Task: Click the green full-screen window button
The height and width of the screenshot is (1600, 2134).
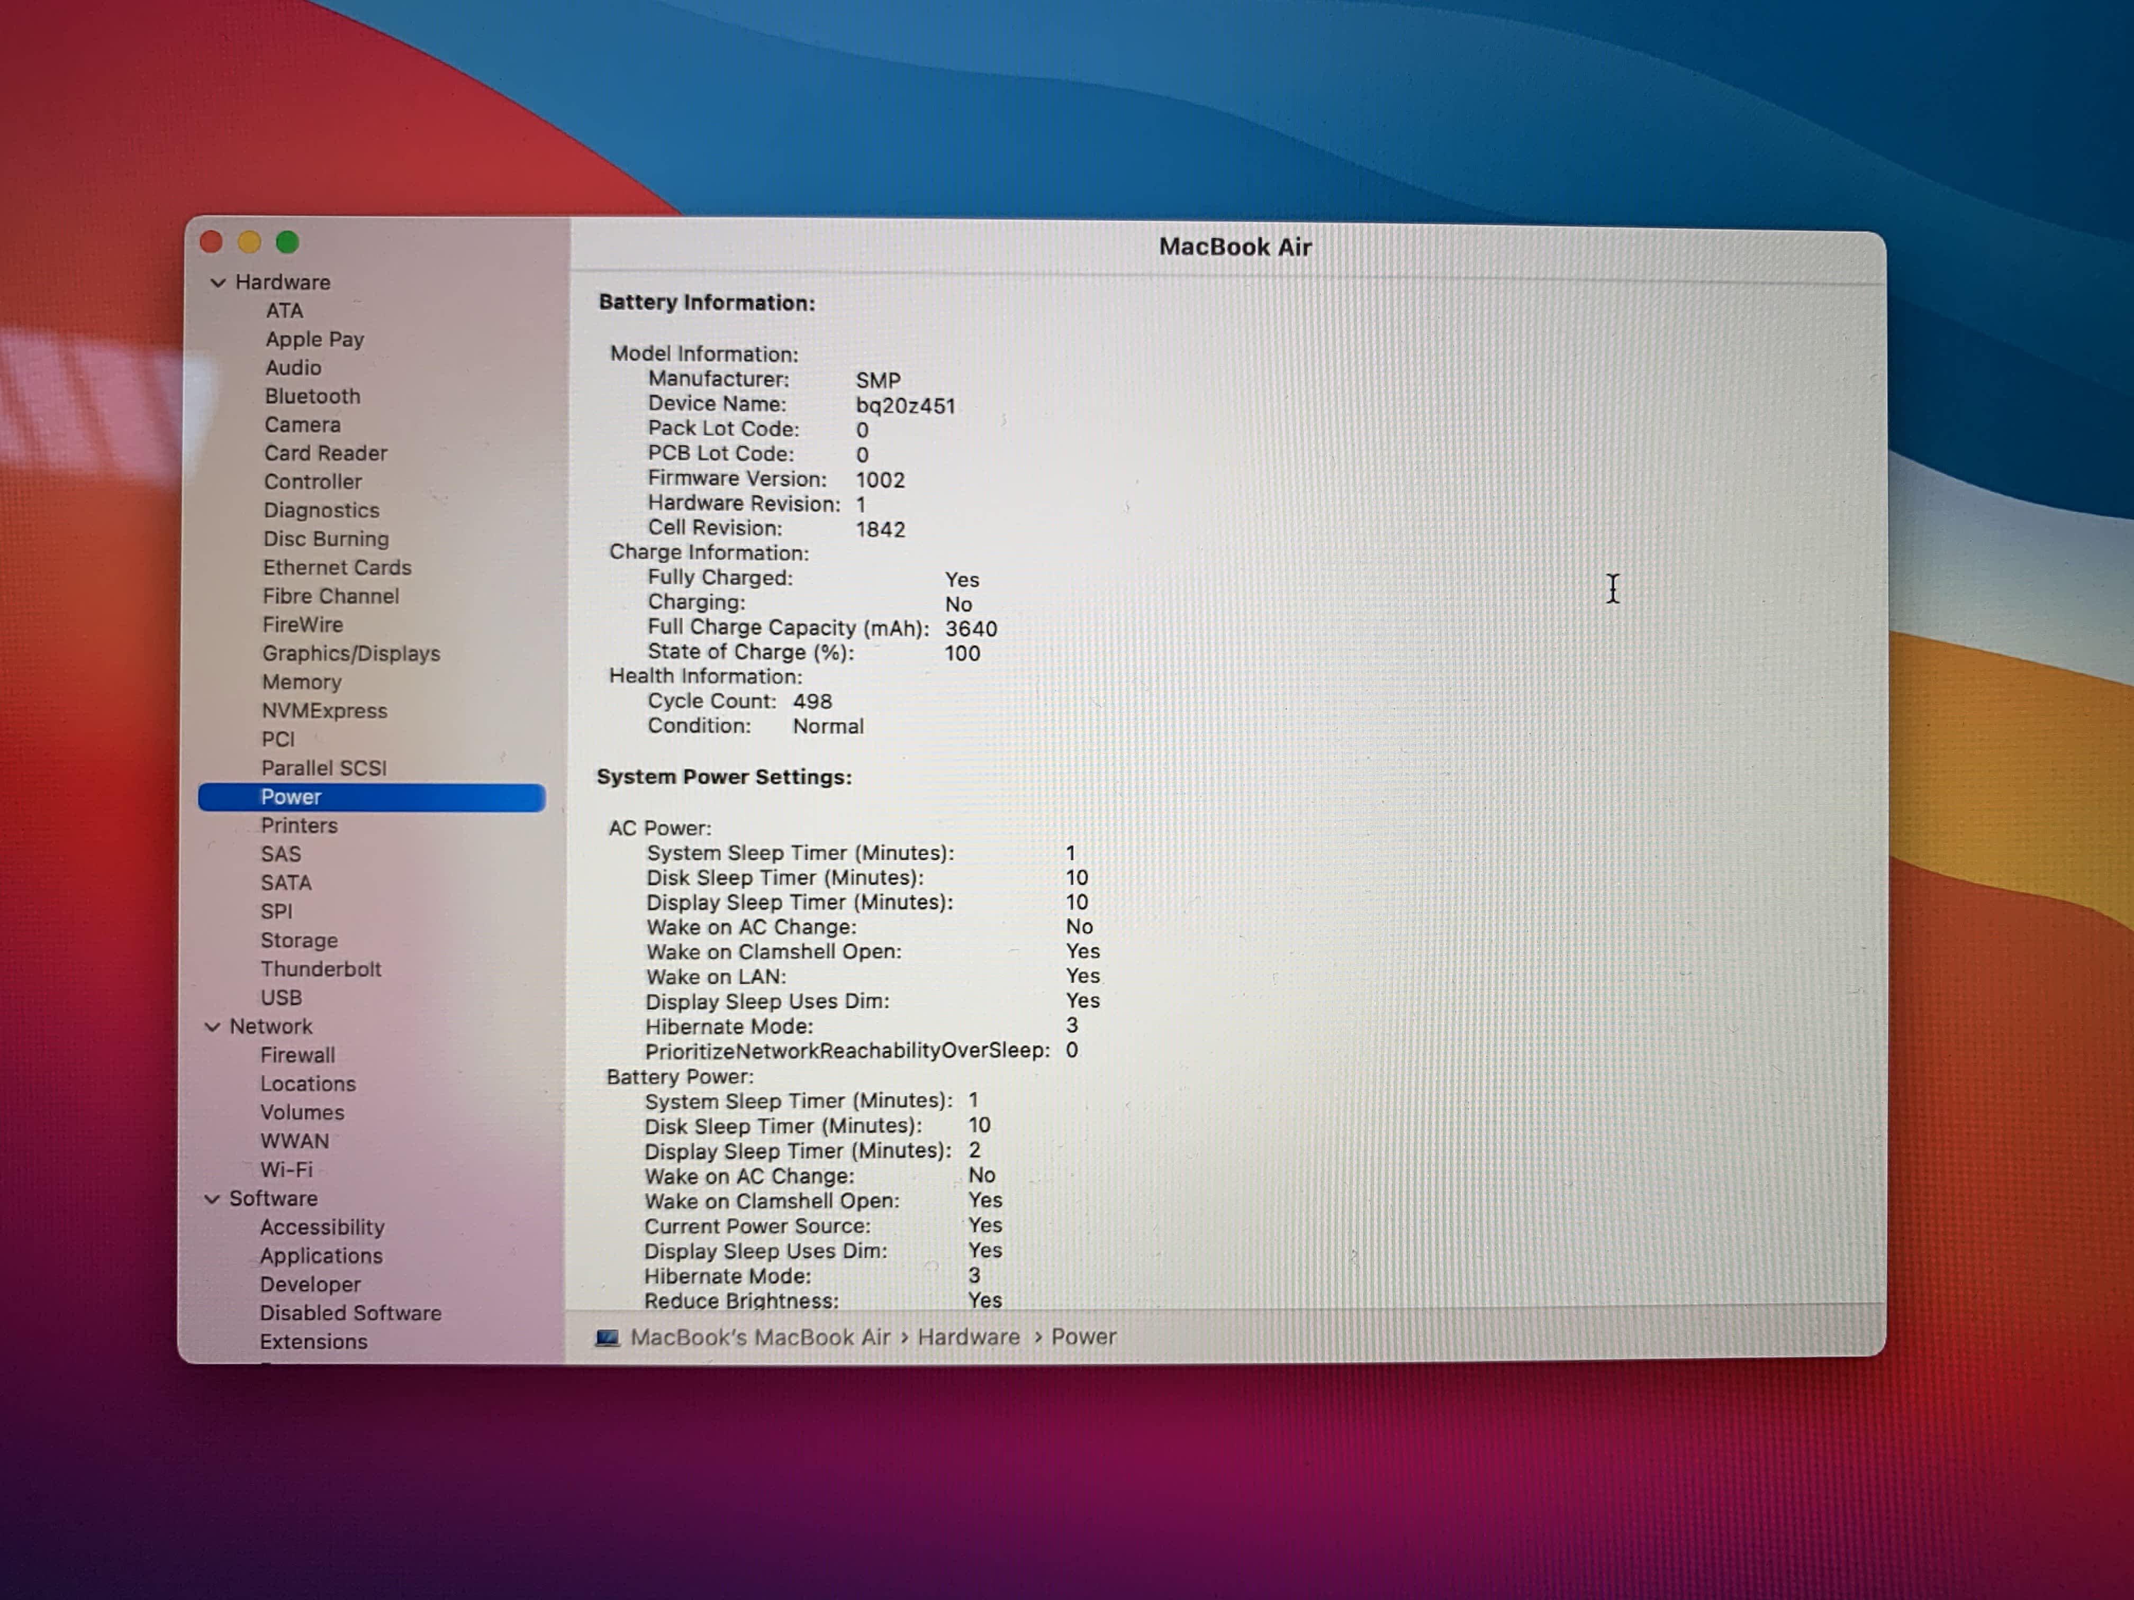Action: tap(287, 242)
